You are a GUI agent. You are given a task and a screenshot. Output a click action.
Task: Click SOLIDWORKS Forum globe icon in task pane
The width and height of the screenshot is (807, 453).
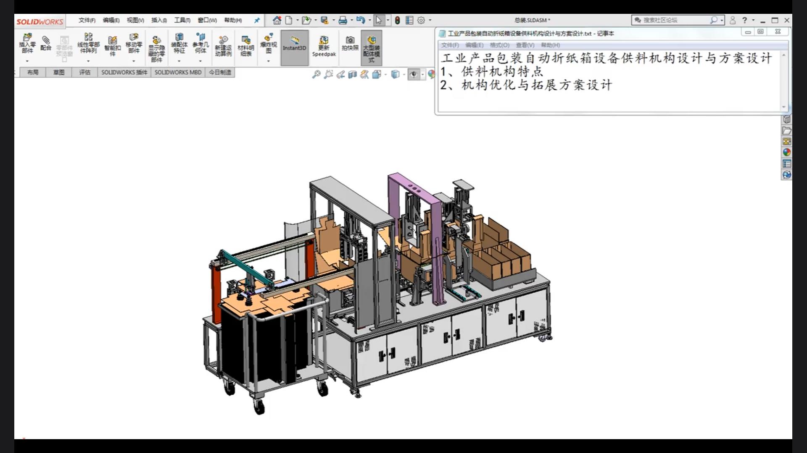coord(787,174)
